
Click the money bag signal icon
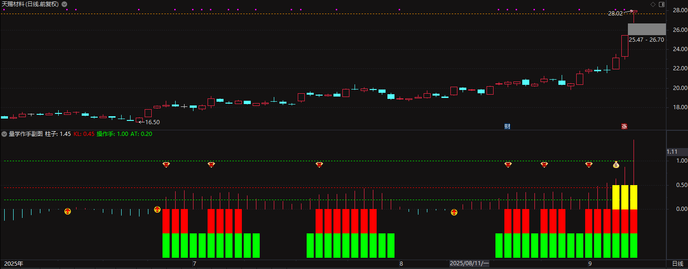(x=616, y=164)
